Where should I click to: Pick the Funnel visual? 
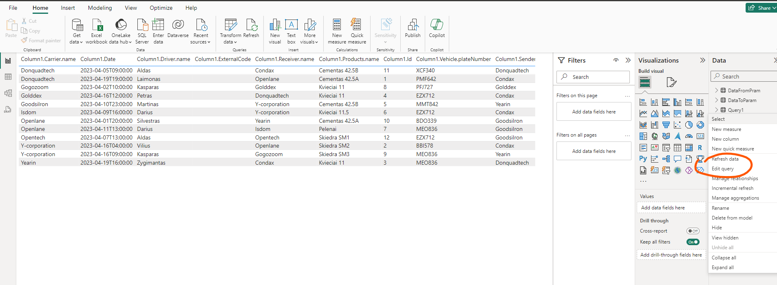tap(666, 125)
